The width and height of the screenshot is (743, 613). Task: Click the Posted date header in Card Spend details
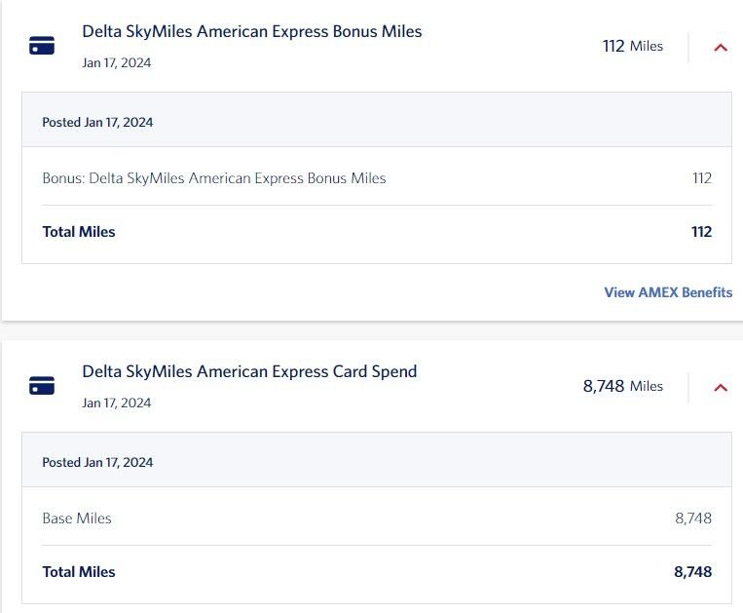[x=97, y=463]
